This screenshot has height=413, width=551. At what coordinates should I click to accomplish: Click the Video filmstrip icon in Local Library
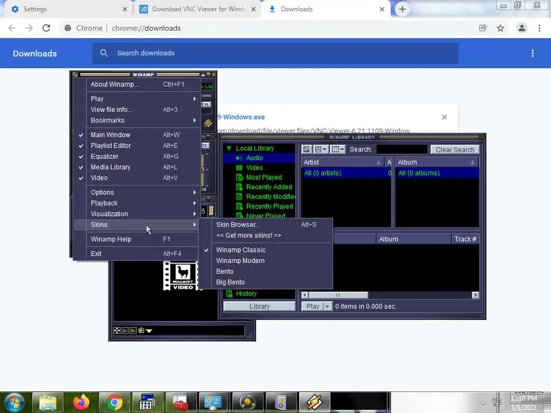click(x=239, y=168)
